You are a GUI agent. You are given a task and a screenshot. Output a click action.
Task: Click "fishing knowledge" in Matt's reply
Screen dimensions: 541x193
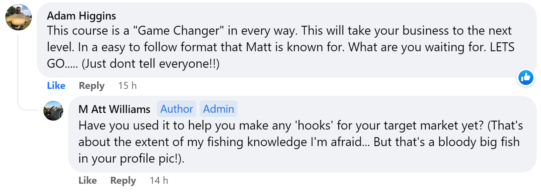click(257, 142)
